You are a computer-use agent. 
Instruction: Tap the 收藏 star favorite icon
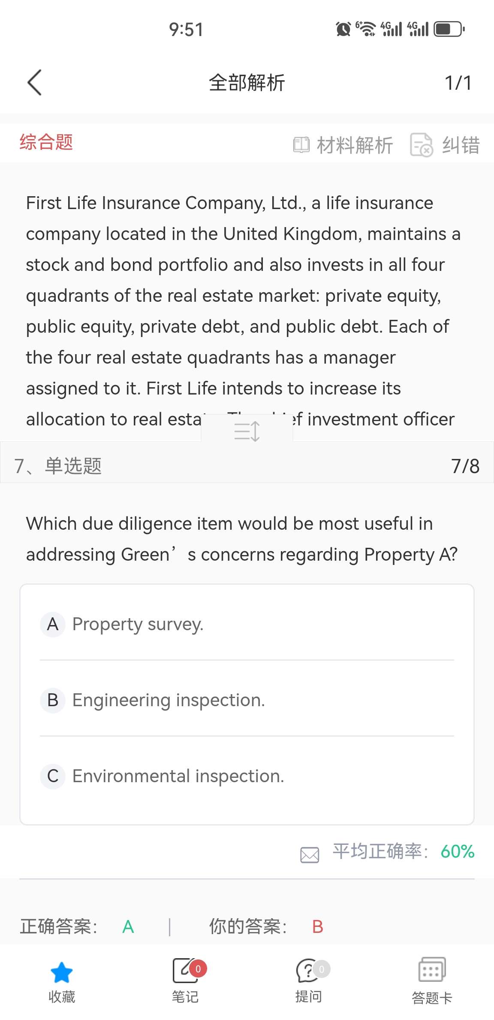[62, 972]
